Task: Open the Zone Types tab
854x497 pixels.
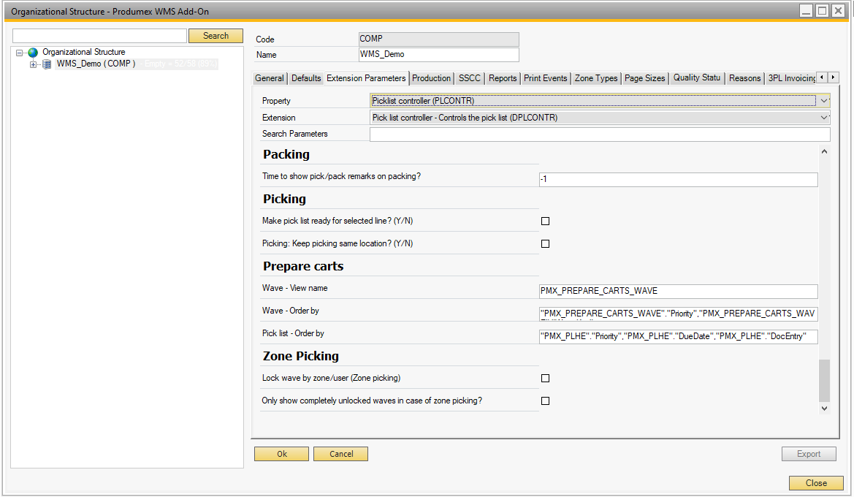Action: [595, 78]
